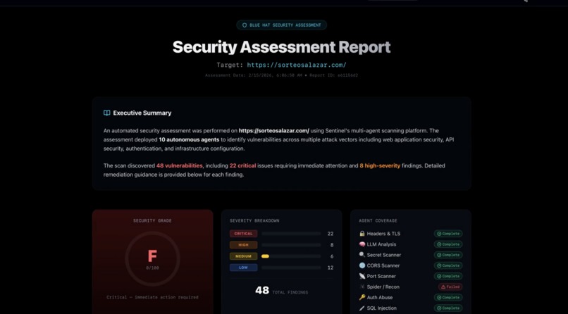Click the Executive Summary heading
Viewport: 568px width, 314px height.
coord(142,113)
